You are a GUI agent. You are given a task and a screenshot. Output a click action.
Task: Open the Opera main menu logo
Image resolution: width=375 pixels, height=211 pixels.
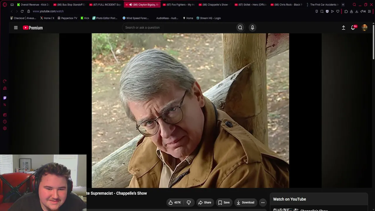[x=5, y=5]
